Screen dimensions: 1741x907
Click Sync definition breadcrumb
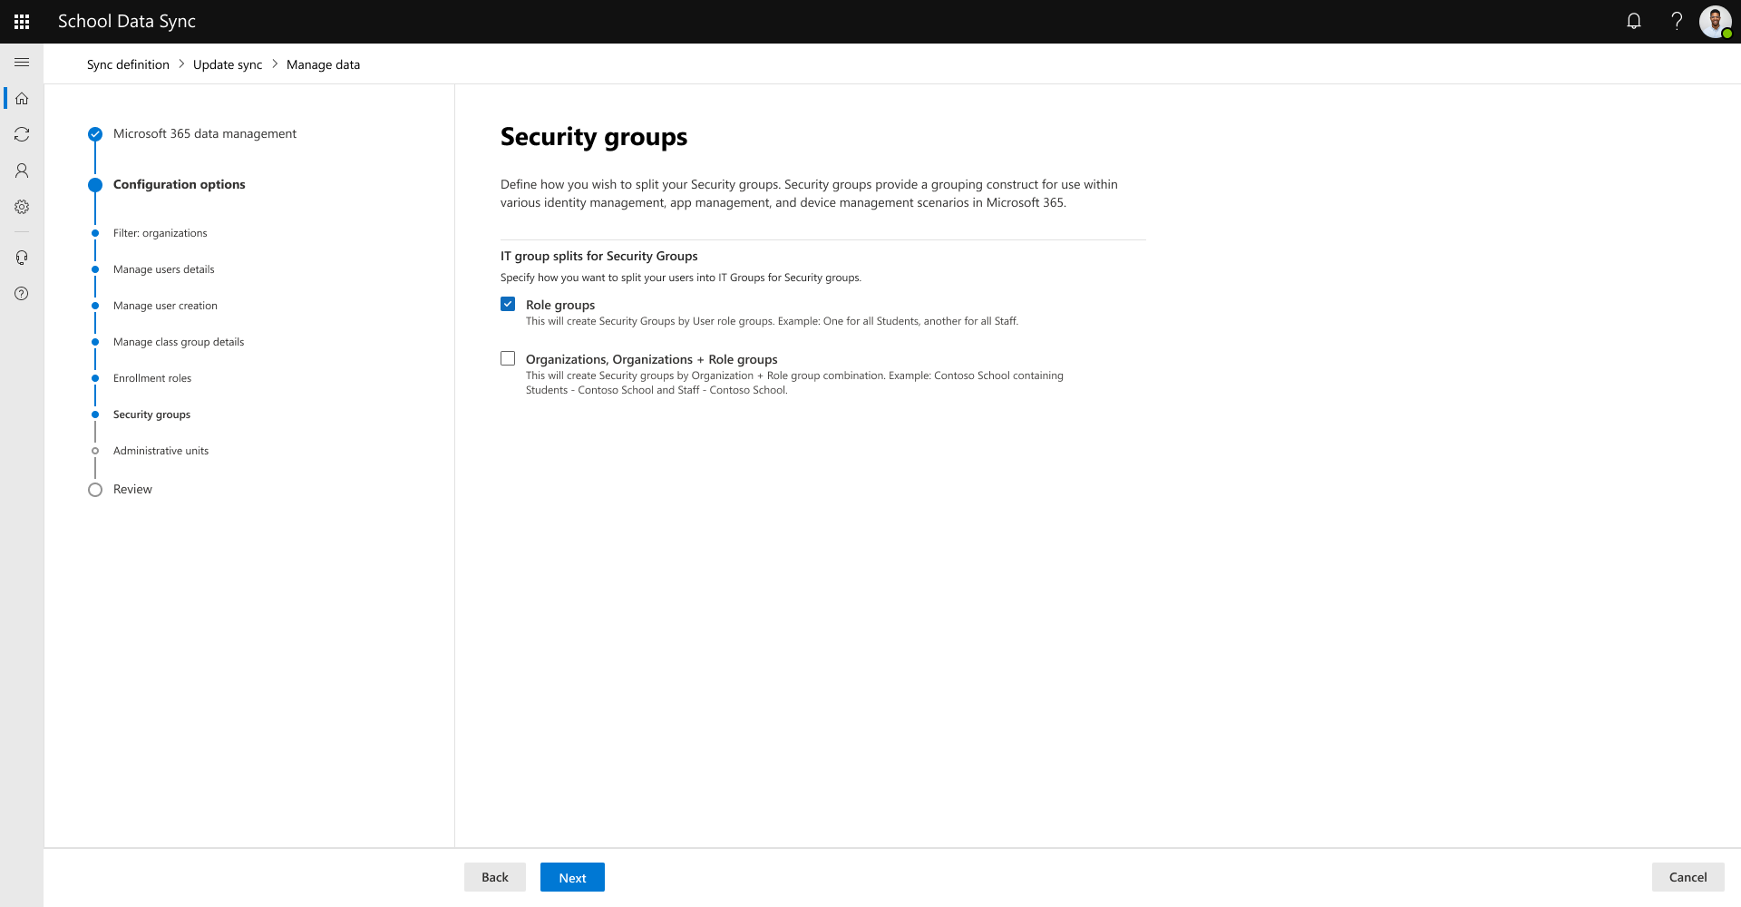[128, 64]
